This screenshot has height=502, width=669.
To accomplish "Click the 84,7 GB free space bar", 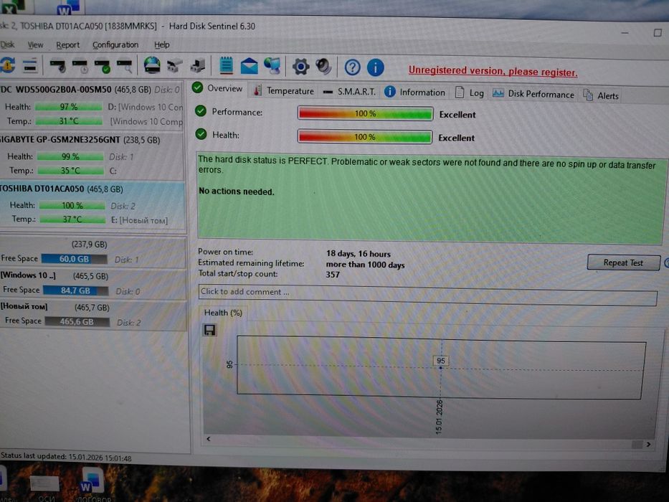I will tap(75, 290).
